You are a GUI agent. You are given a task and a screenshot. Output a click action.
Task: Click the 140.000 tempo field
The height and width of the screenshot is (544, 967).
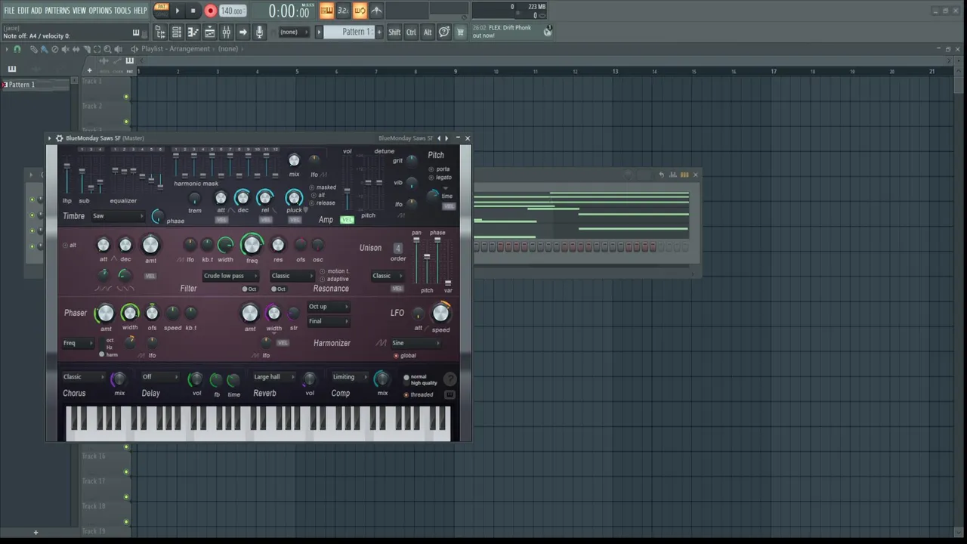[x=232, y=11]
